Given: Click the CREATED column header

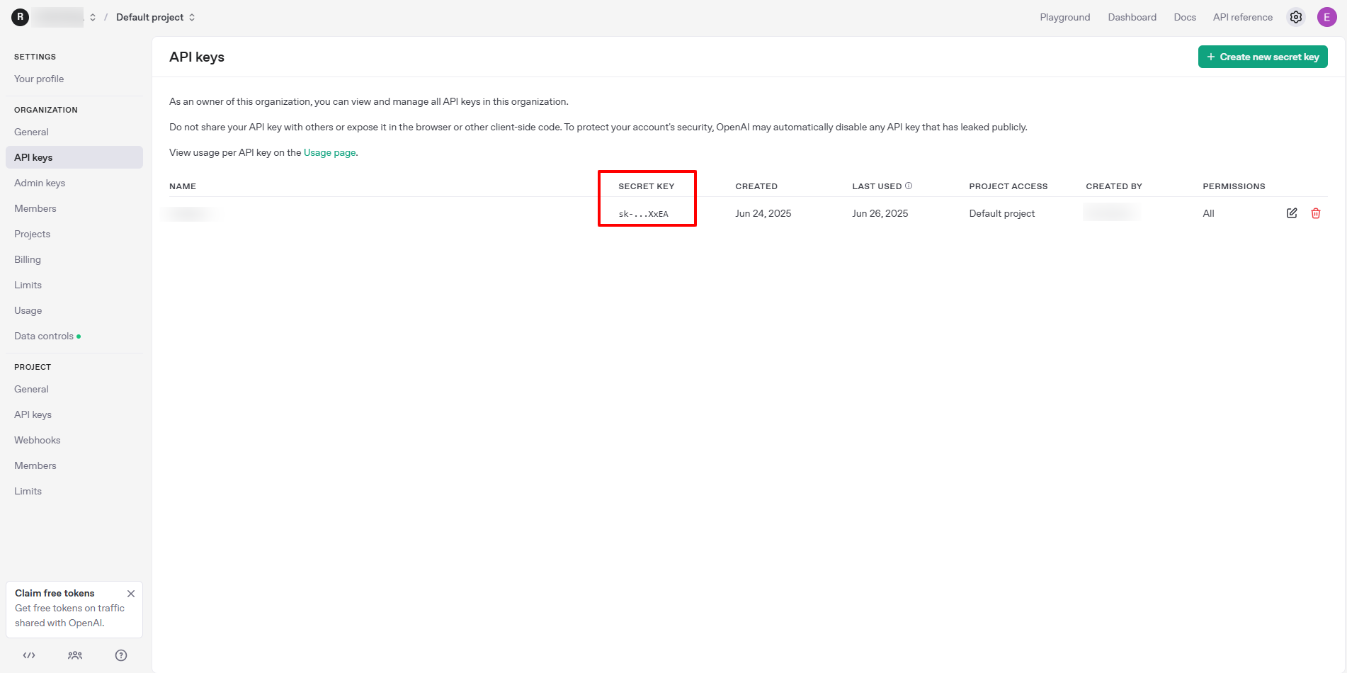Looking at the screenshot, I should coord(756,186).
